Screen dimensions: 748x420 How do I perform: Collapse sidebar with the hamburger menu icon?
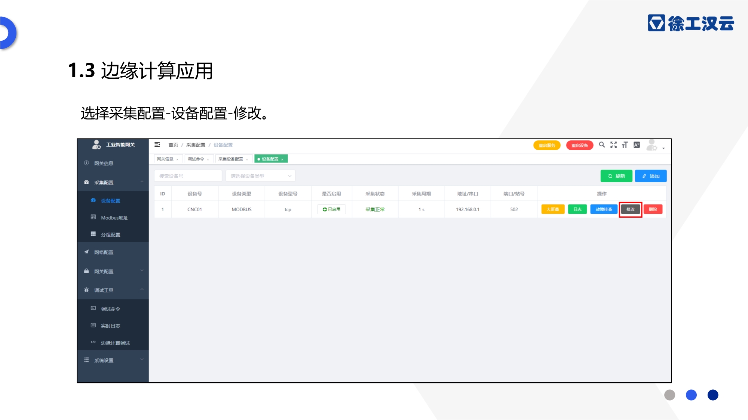point(157,144)
